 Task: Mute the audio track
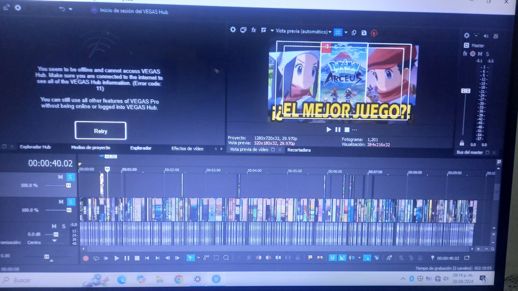click(54, 226)
